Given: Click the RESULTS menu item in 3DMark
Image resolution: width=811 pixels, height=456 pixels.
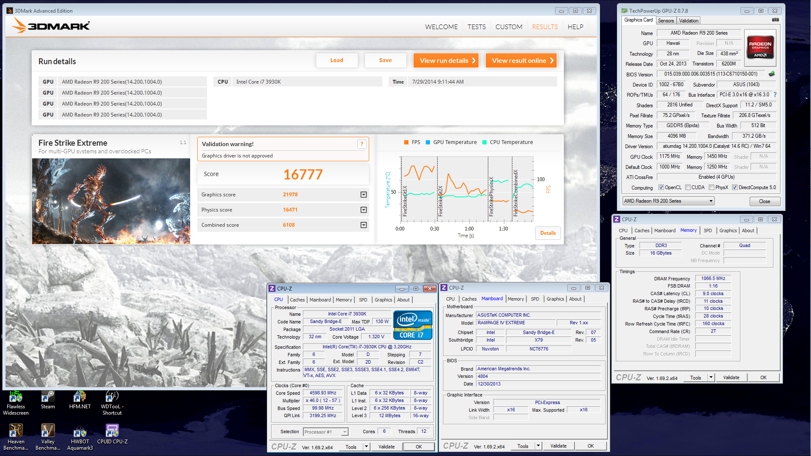Looking at the screenshot, I should [545, 27].
